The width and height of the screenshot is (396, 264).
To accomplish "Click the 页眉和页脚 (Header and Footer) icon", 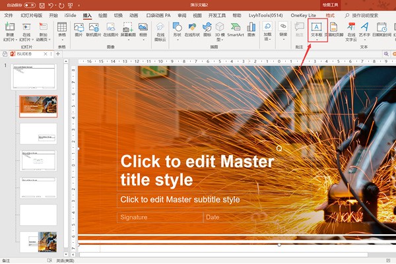I will (333, 30).
